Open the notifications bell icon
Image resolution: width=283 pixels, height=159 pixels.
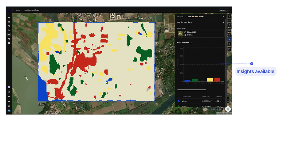[9, 92]
